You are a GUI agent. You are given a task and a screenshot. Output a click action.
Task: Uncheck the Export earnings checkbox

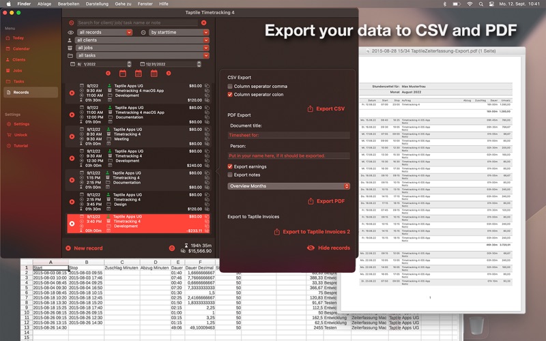[x=230, y=166]
